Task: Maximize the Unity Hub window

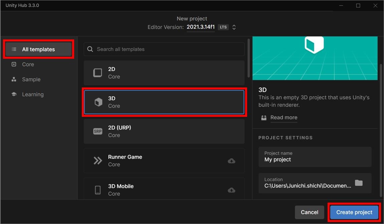Action: click(358, 5)
